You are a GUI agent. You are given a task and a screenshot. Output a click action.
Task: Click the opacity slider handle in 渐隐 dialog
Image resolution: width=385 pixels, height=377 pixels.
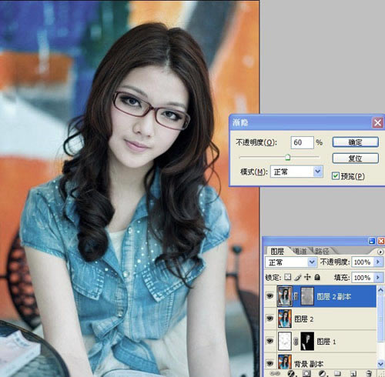pyautogui.click(x=288, y=157)
